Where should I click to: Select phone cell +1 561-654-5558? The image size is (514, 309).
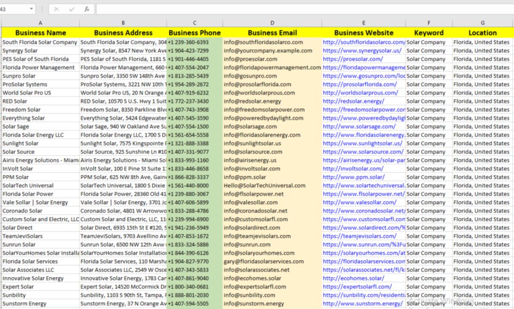[194, 135]
